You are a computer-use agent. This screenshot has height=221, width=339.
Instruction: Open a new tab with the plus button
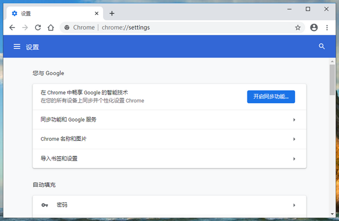[112, 13]
